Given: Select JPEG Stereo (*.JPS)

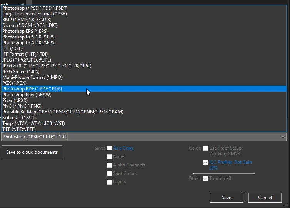Looking at the screenshot, I should pos(144,72).
